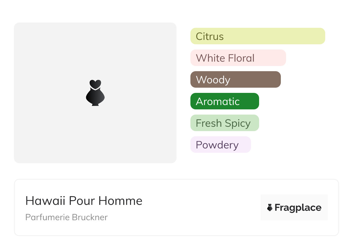The width and height of the screenshot is (353, 250).
Task: Open the Parfumerie Bruckner brand link
Action: pyautogui.click(x=66, y=217)
